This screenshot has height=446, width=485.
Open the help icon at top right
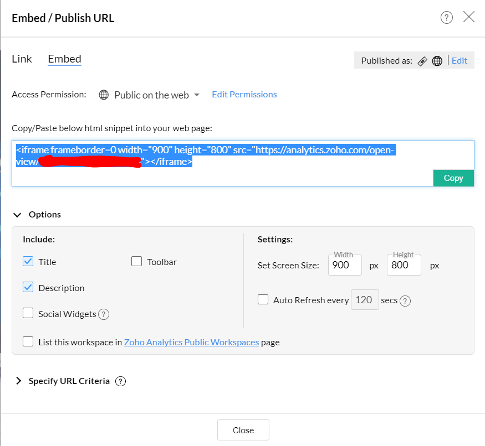click(x=447, y=17)
